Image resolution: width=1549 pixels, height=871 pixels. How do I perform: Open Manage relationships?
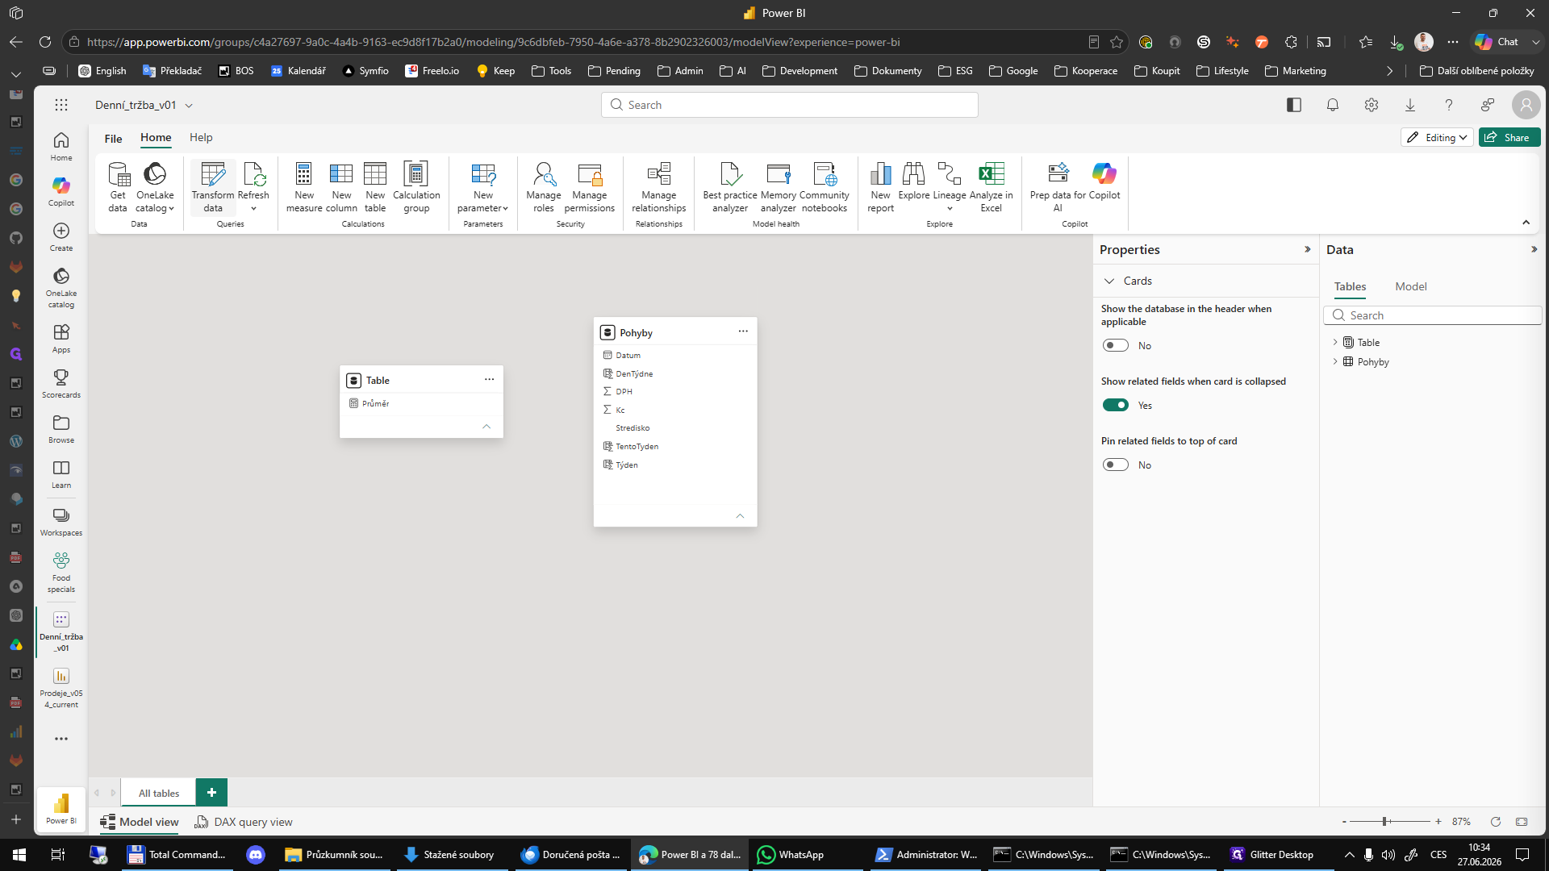(x=659, y=186)
